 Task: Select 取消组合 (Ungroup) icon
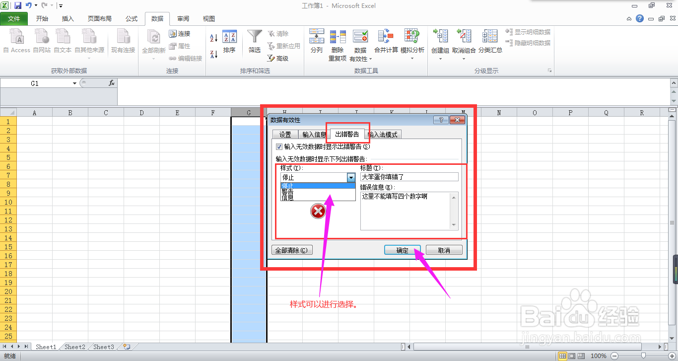[464, 36]
